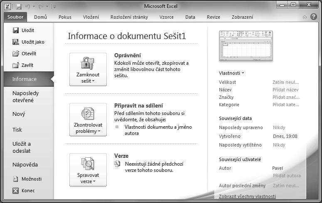
Task: Expand the Zamknout sešit dropdown arrow
Action: pyautogui.click(x=93, y=81)
